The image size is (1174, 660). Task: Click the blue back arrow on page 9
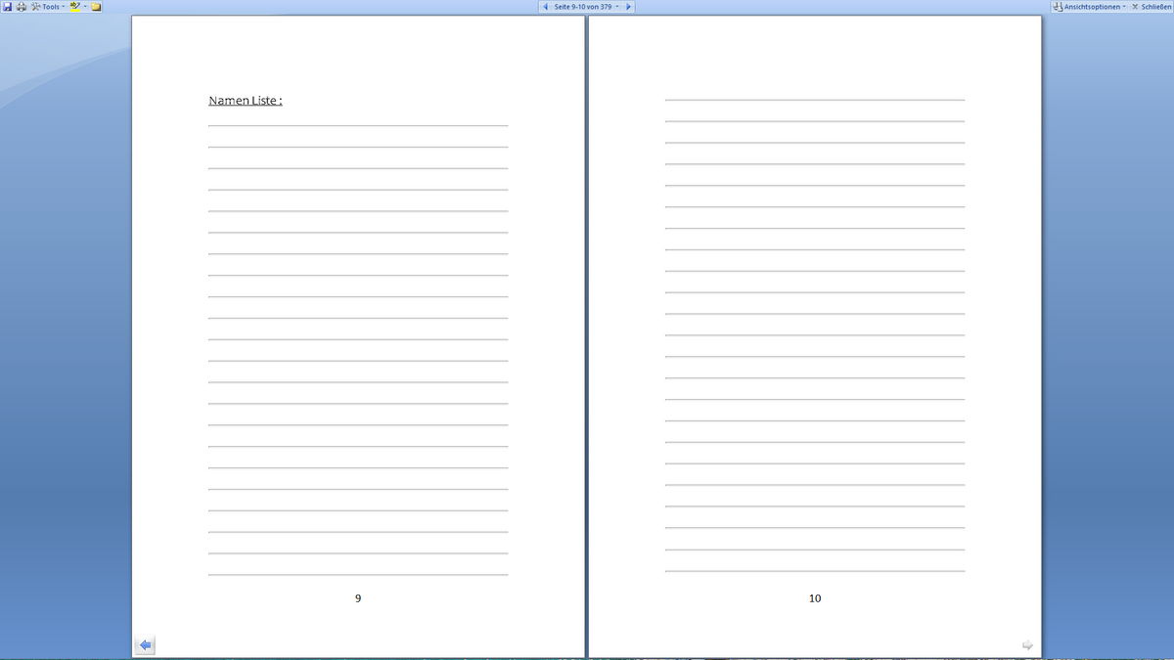point(145,644)
